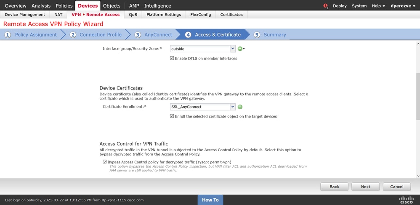Open the Certificates tab

pyautogui.click(x=231, y=15)
